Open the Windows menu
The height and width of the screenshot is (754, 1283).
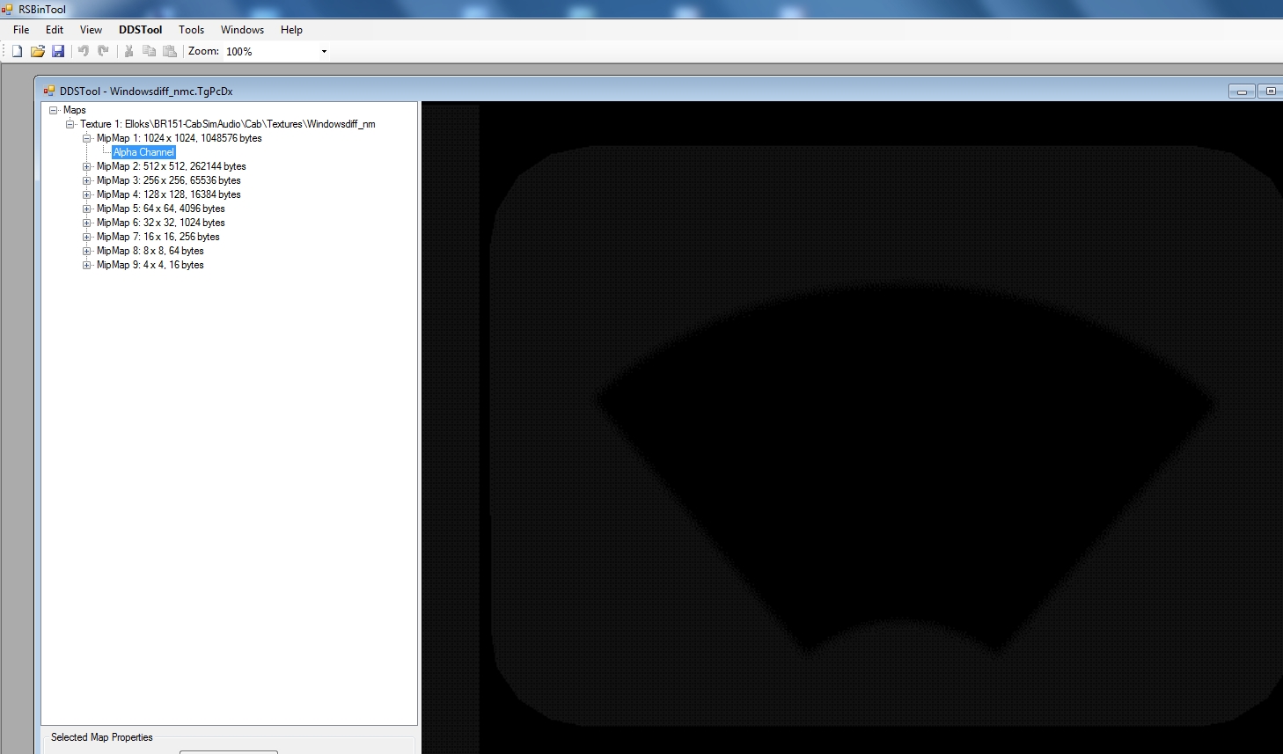242,30
